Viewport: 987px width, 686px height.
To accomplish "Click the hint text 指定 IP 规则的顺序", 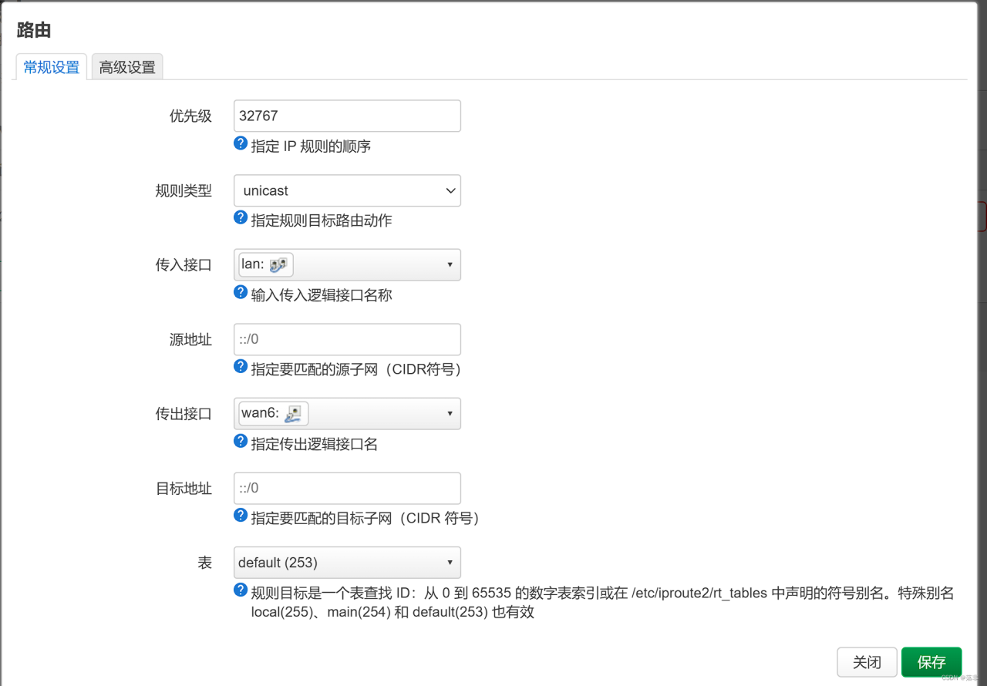I will tap(311, 146).
